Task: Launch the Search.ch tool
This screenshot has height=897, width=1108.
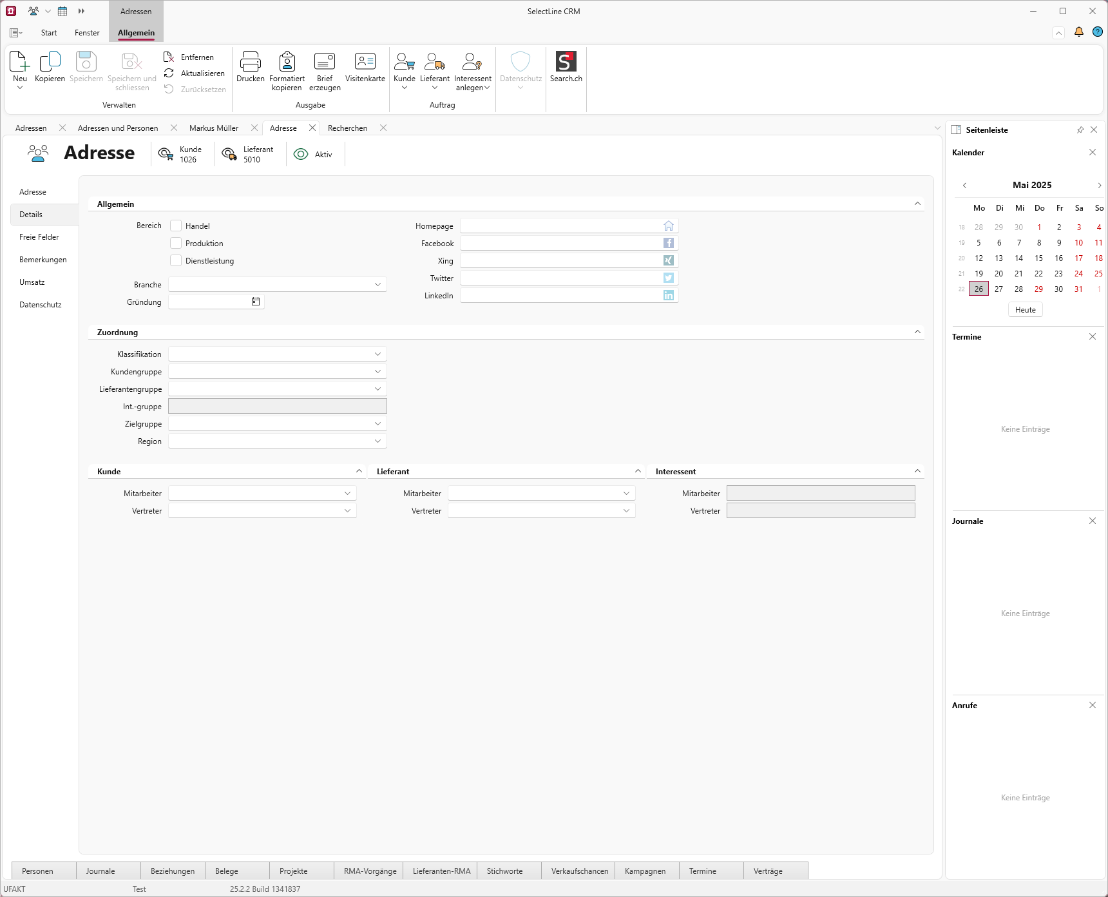Action: (566, 63)
